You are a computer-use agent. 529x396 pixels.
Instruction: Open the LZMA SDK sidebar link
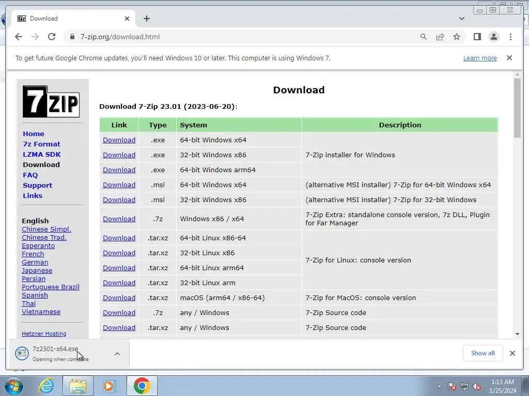tap(42, 154)
